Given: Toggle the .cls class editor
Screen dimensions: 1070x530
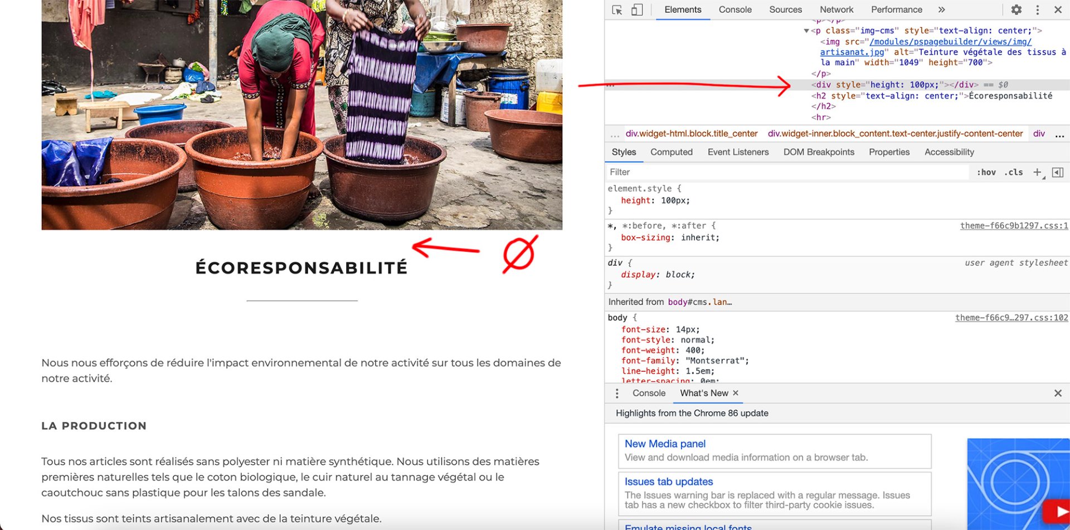Looking at the screenshot, I should [x=1014, y=172].
